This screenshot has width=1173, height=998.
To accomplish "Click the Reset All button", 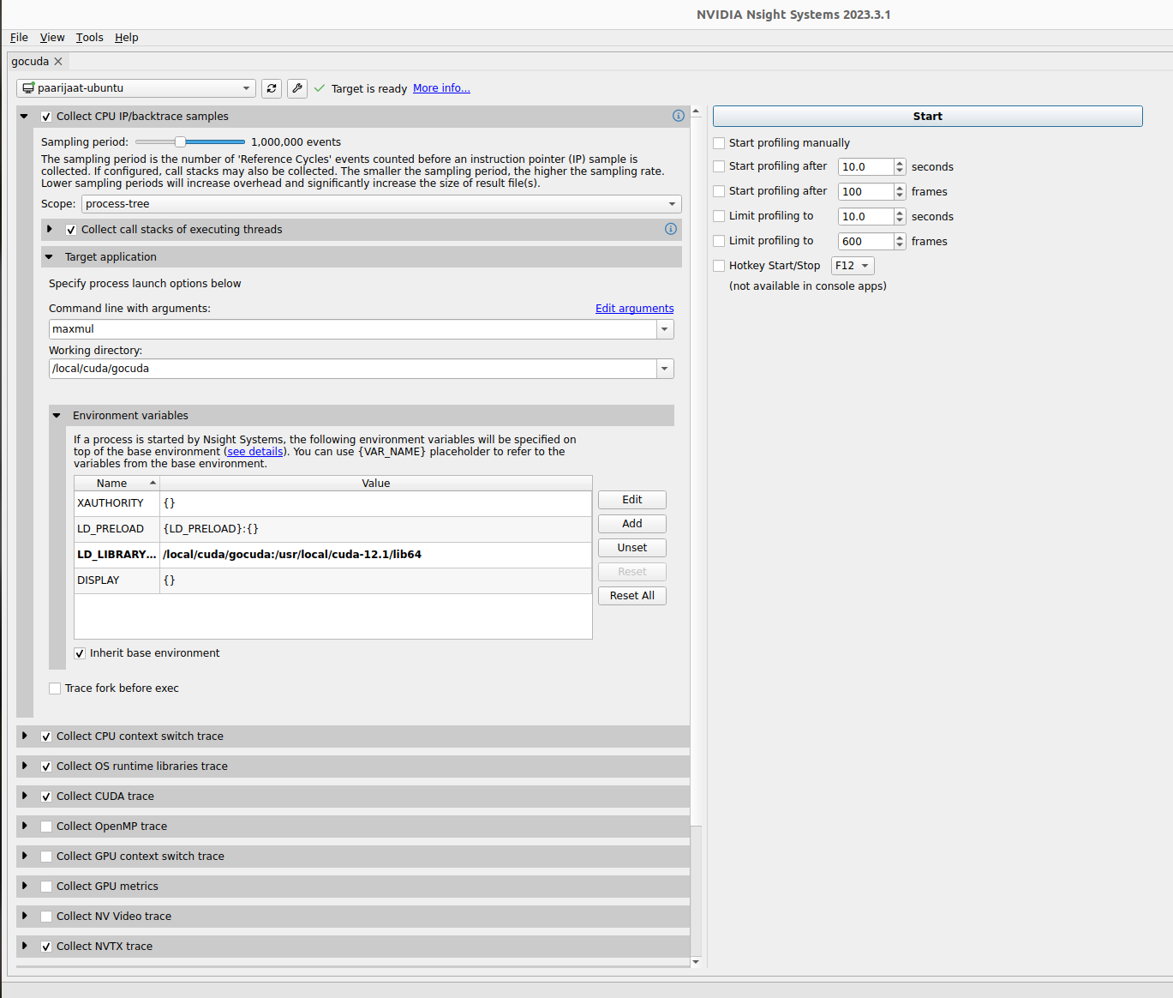I will [632, 596].
